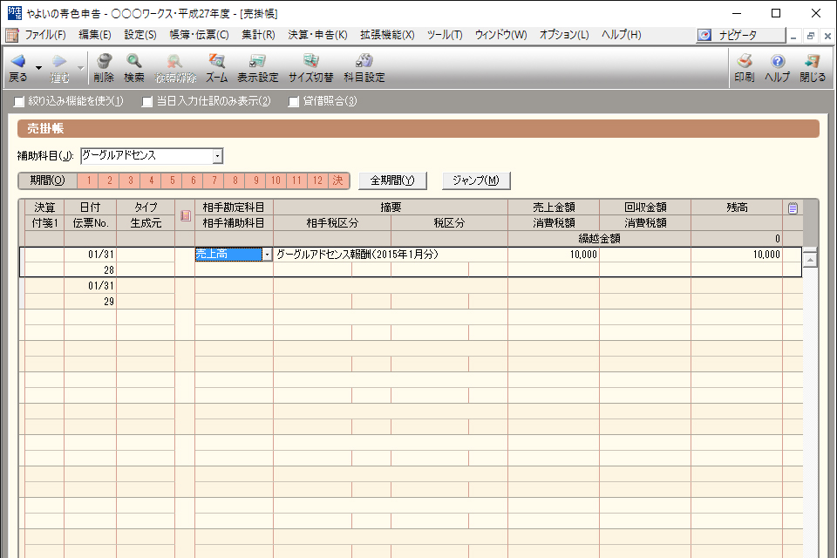This screenshot has height=558, width=837.
Task: Open the ウィンドウ menu
Action: [500, 35]
